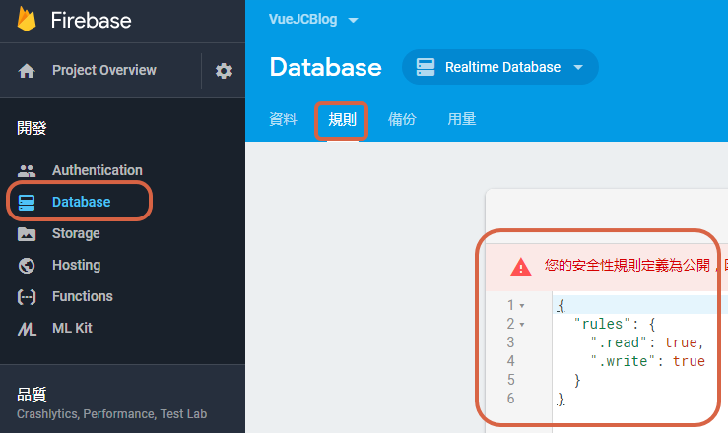This screenshot has height=433, width=728.
Task: Open the VueJCBlog project switcher dropdown
Action: coord(313,19)
